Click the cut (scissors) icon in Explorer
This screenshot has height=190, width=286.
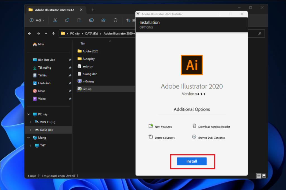click(55, 20)
